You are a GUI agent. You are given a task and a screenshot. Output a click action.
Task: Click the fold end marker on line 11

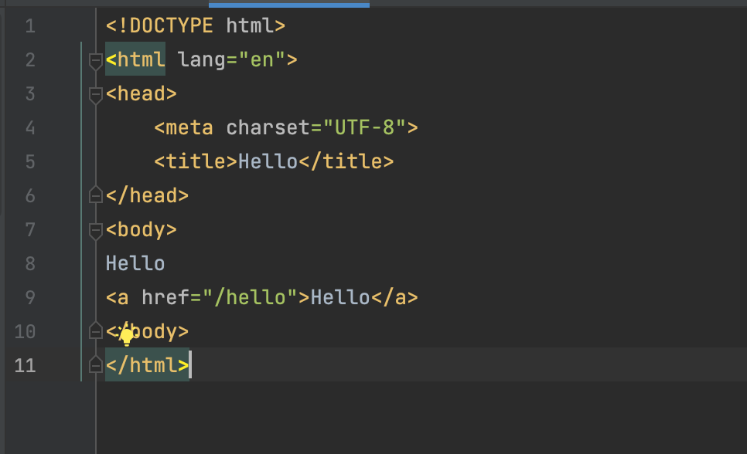pyautogui.click(x=96, y=364)
